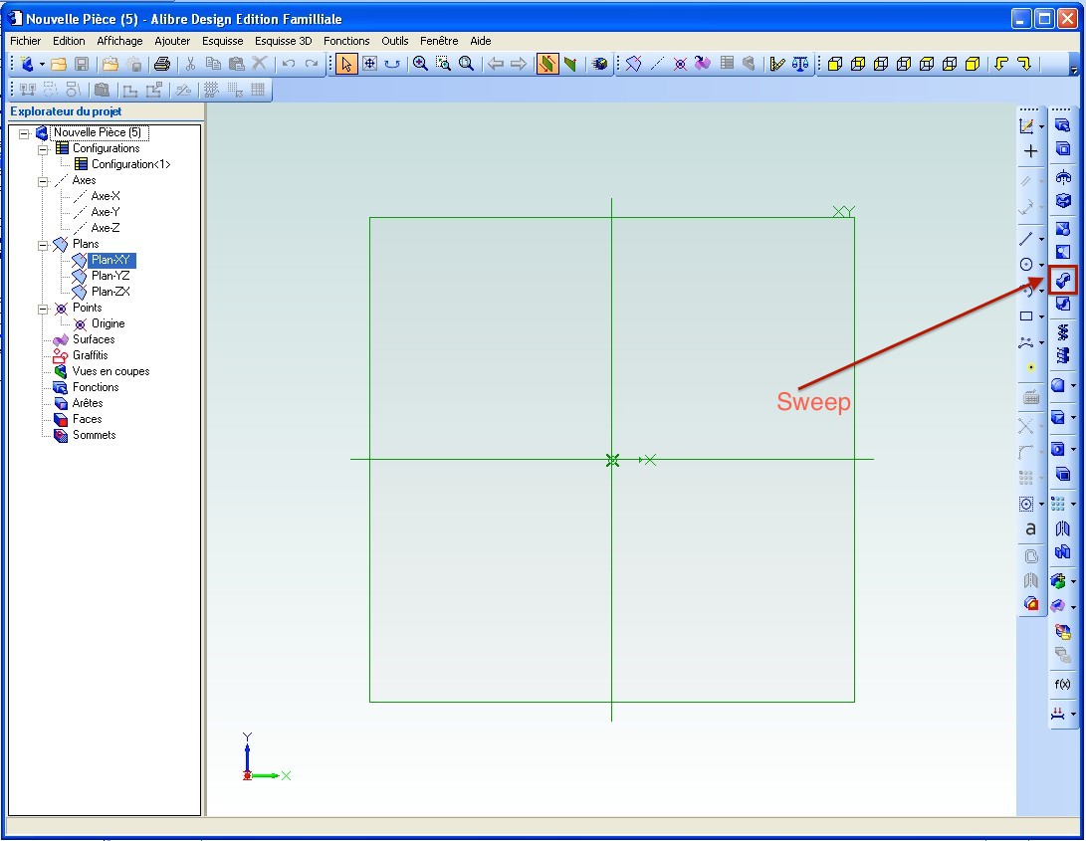Click the left-turn yellow arrow icon
This screenshot has height=841, width=1086.
1001,64
